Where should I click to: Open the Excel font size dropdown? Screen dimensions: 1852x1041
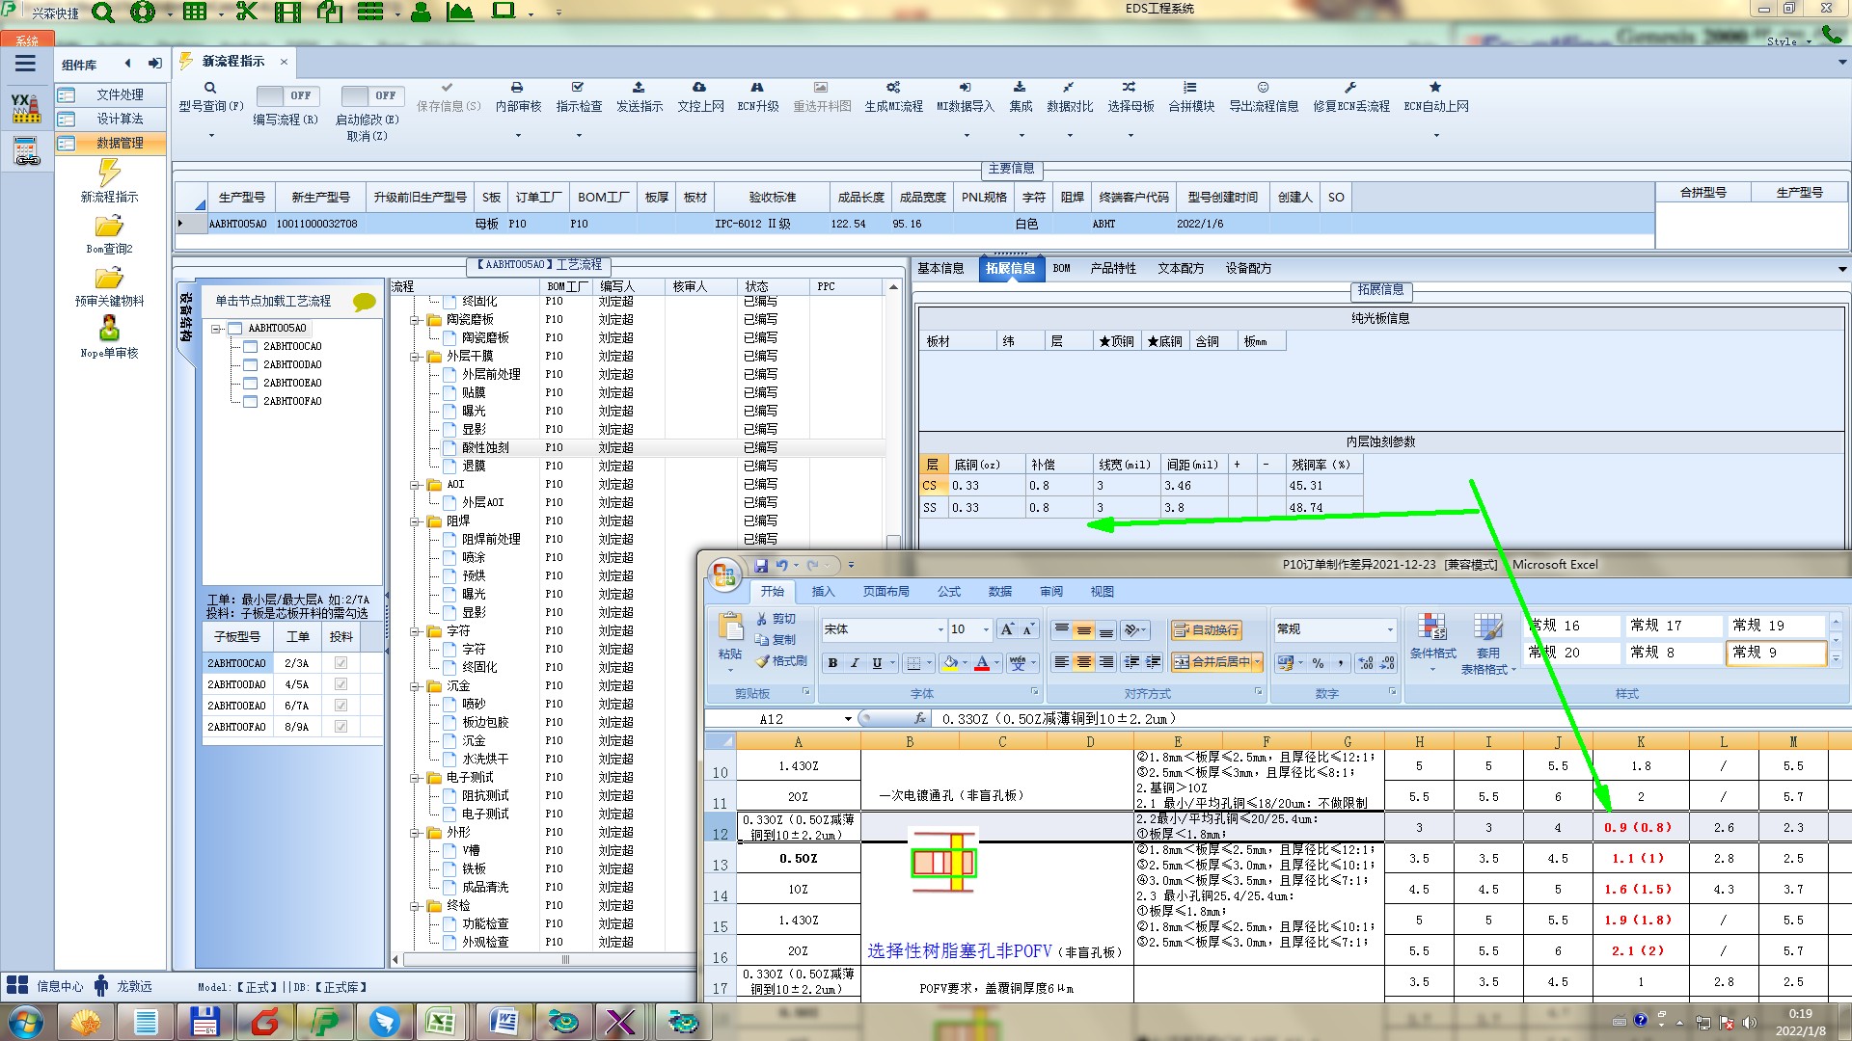tap(986, 629)
